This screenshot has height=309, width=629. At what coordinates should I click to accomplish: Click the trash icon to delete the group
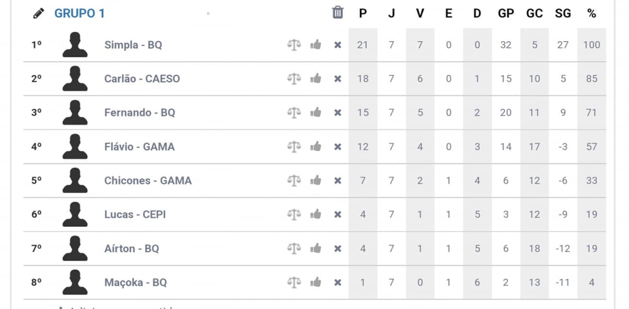pos(338,12)
